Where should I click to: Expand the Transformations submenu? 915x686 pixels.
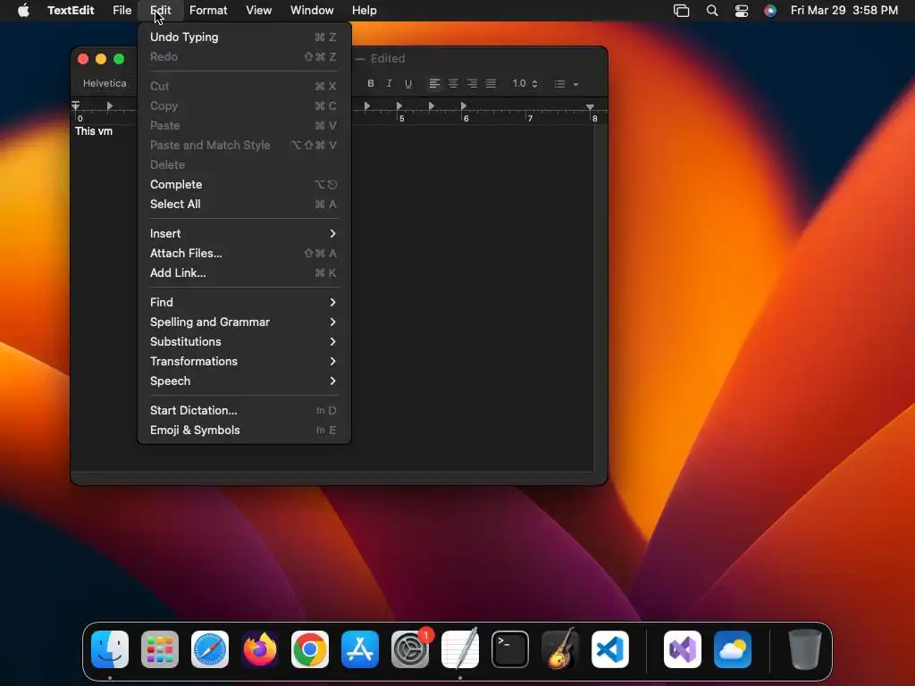click(x=244, y=361)
